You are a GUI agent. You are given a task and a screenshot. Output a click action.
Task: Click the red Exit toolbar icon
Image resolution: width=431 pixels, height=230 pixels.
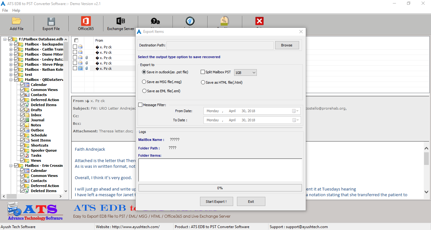[x=259, y=21]
